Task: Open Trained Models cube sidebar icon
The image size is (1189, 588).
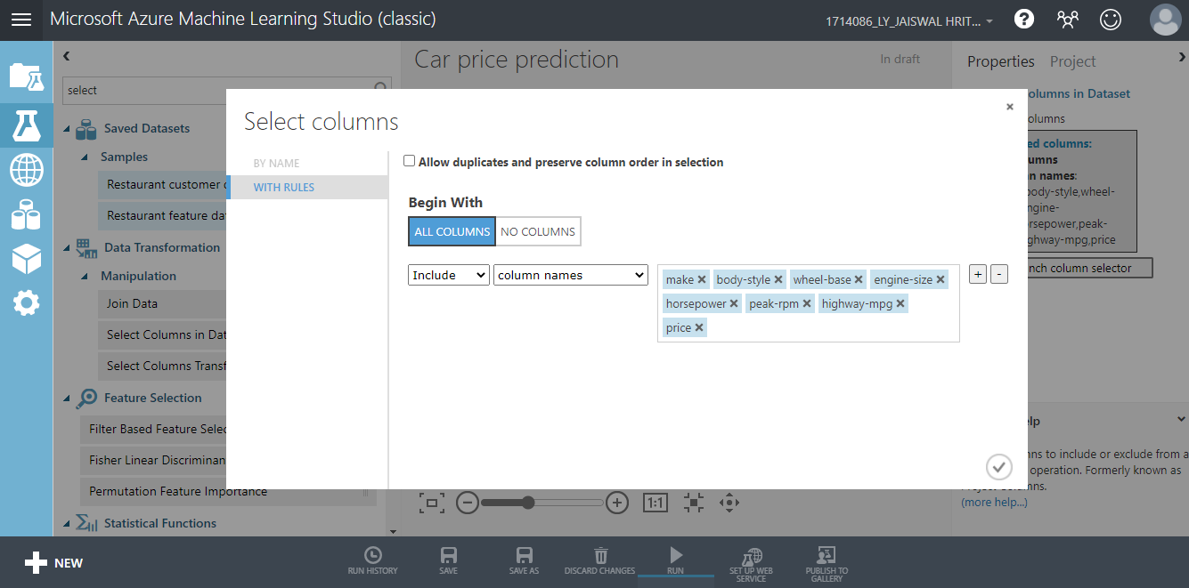Action: tap(26, 259)
